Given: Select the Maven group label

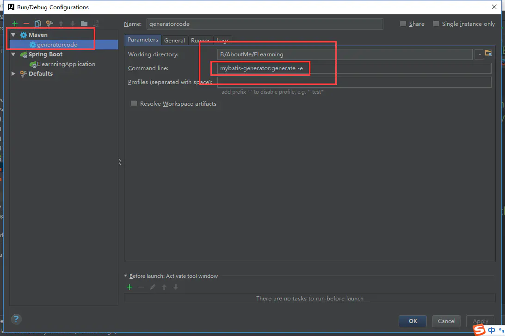Looking at the screenshot, I should click(x=38, y=35).
